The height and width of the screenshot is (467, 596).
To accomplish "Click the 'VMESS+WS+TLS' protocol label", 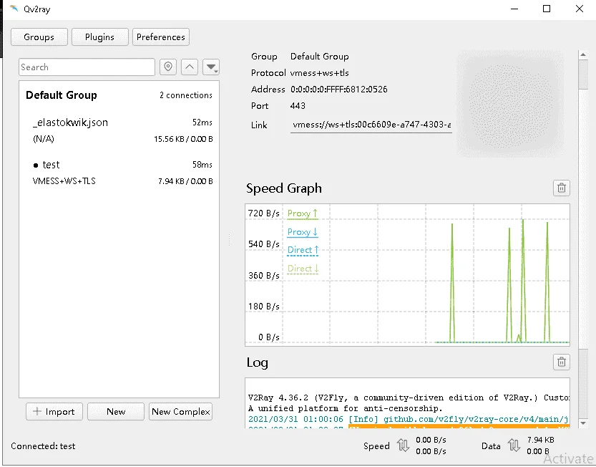I will point(64,181).
